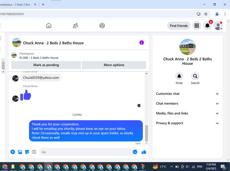Open taskbar volume speaker icon
The image size is (230, 171).
[188, 166]
